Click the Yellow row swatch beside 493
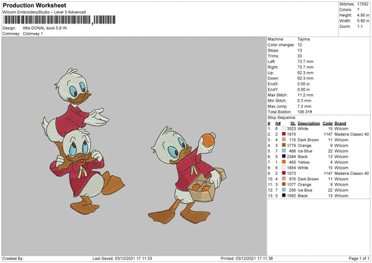 [283, 162]
